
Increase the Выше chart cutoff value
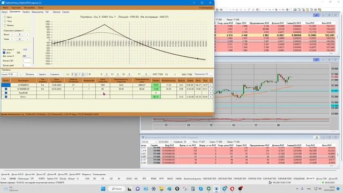tap(27, 34)
